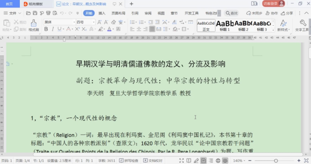
Task: Toggle justified alignment button
Action: pos(152,29)
